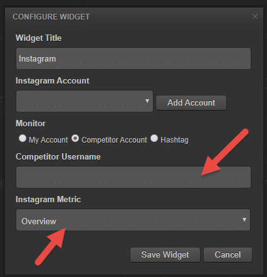The width and height of the screenshot is (267, 277).
Task: Expand the Instagram Metric dropdown
Action: pyautogui.click(x=133, y=220)
